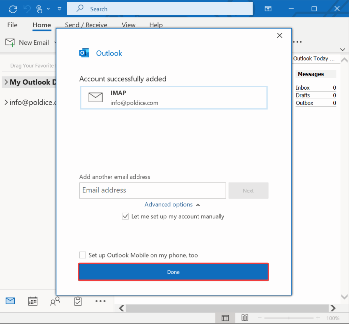Click the Undo arrow icon
Image resolution: width=349 pixels, height=324 pixels.
[27, 9]
